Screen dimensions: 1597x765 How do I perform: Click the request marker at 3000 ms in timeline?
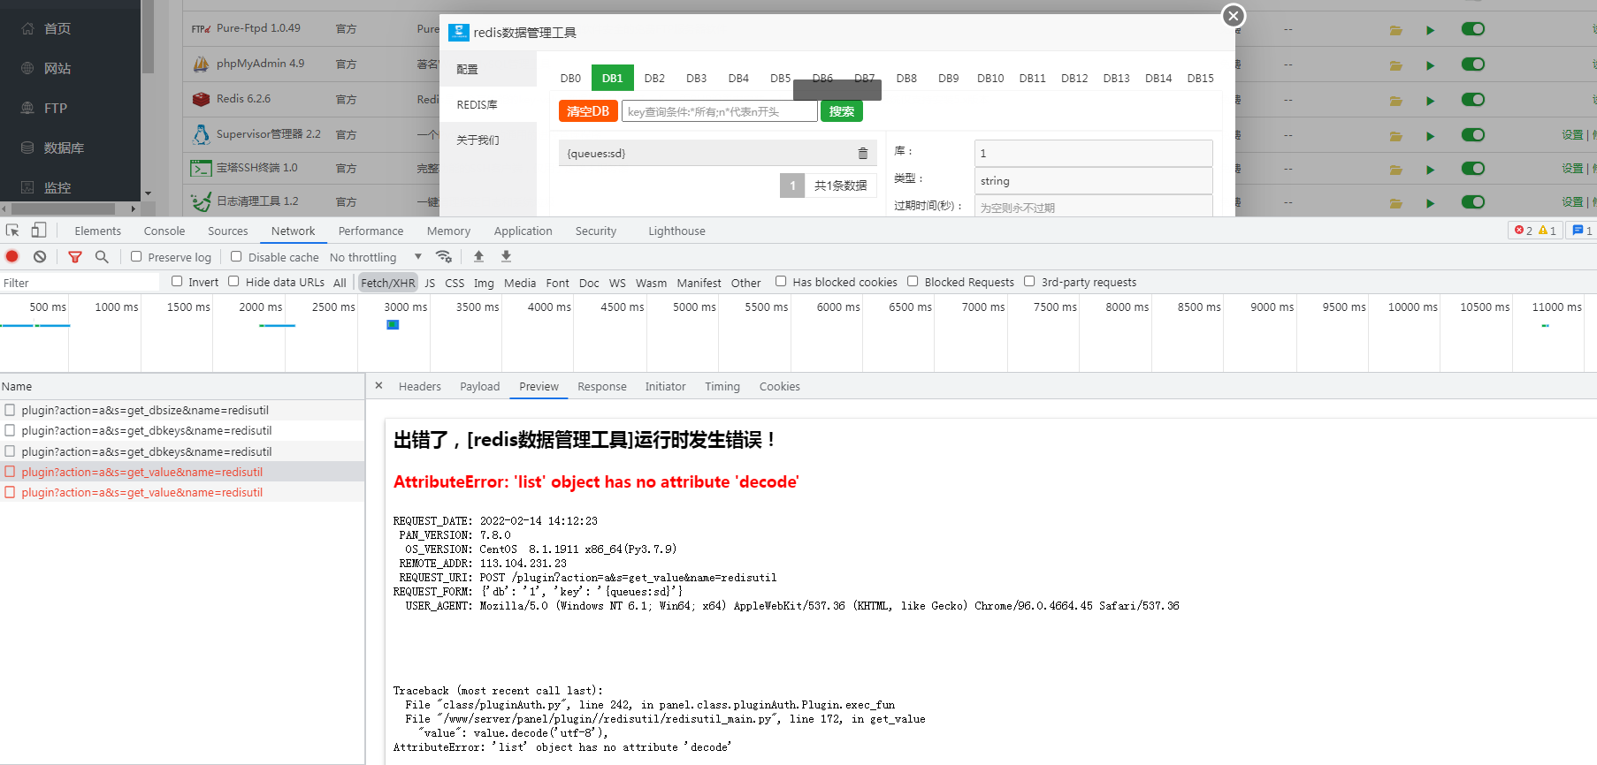pyautogui.click(x=393, y=325)
